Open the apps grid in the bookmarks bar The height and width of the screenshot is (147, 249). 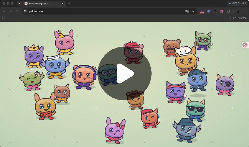[4, 18]
